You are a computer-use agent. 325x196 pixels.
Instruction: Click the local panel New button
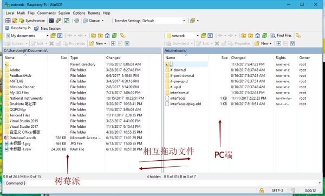(97, 43)
